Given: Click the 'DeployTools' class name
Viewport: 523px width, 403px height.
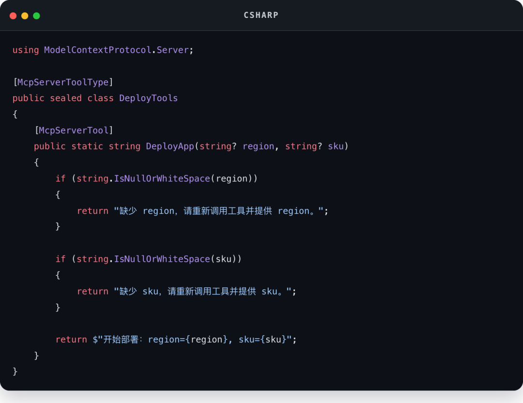Looking at the screenshot, I should [x=149, y=98].
